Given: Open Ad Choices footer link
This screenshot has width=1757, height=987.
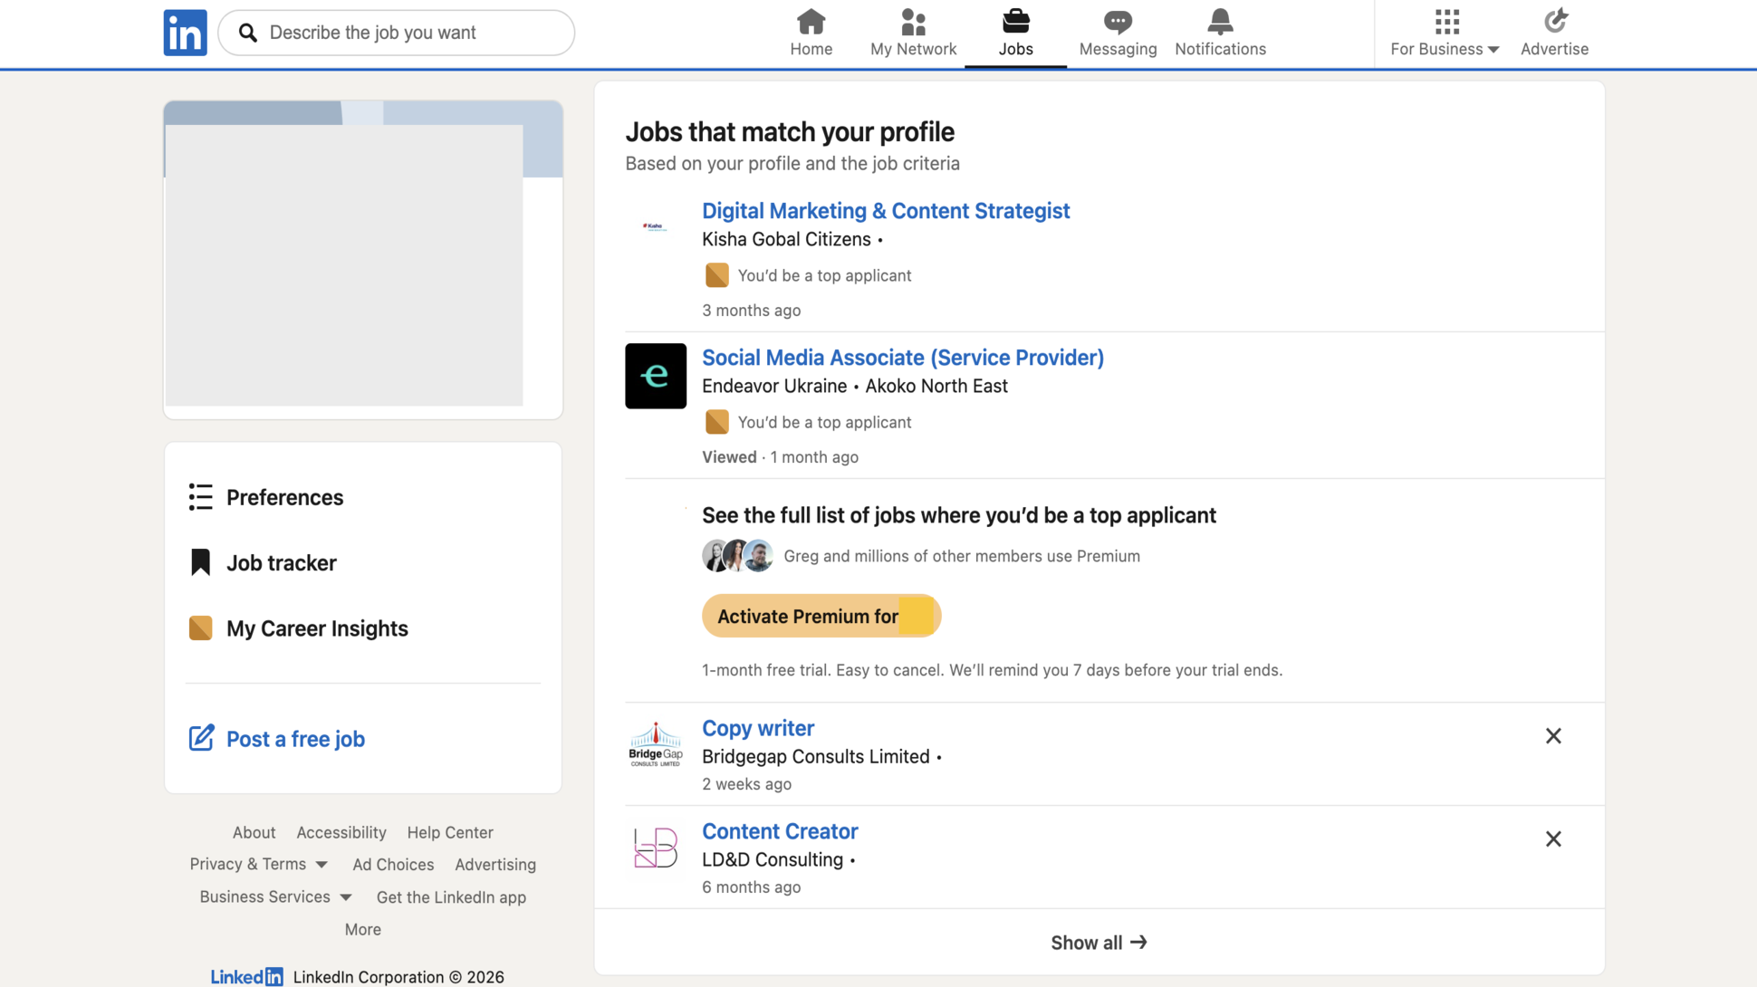Looking at the screenshot, I should [393, 865].
